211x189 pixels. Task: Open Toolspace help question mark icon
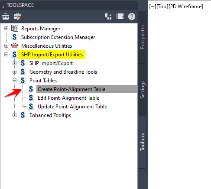(132, 16)
